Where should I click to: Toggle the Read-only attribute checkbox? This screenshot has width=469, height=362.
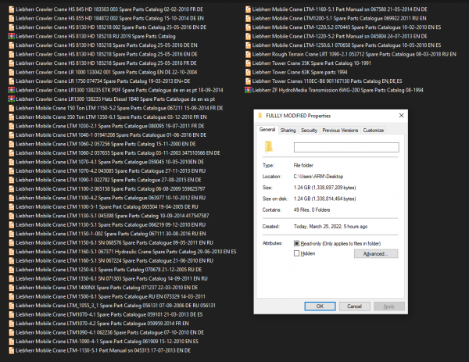pos(296,243)
